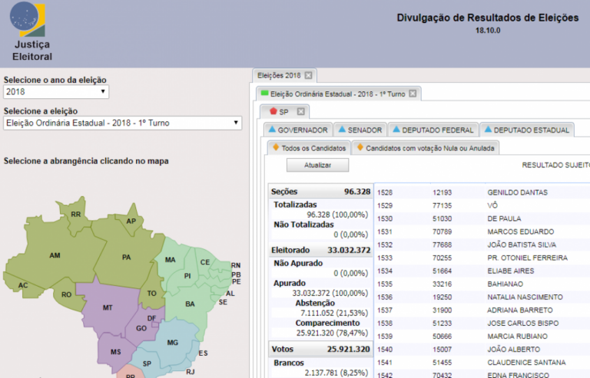Click the blue triangle icon next to DEPUTADO ESTADUAL
Viewport: 590px width, 378px height.
point(488,130)
